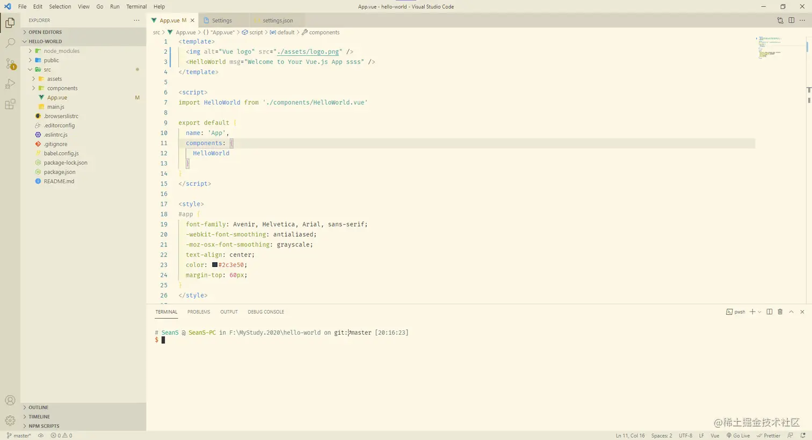The image size is (812, 440).
Task: Expand the TIMELINE section
Action: pyautogui.click(x=83, y=417)
